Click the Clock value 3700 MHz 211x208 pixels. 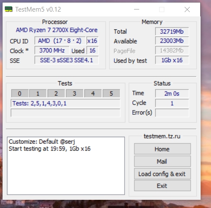(x=52, y=50)
